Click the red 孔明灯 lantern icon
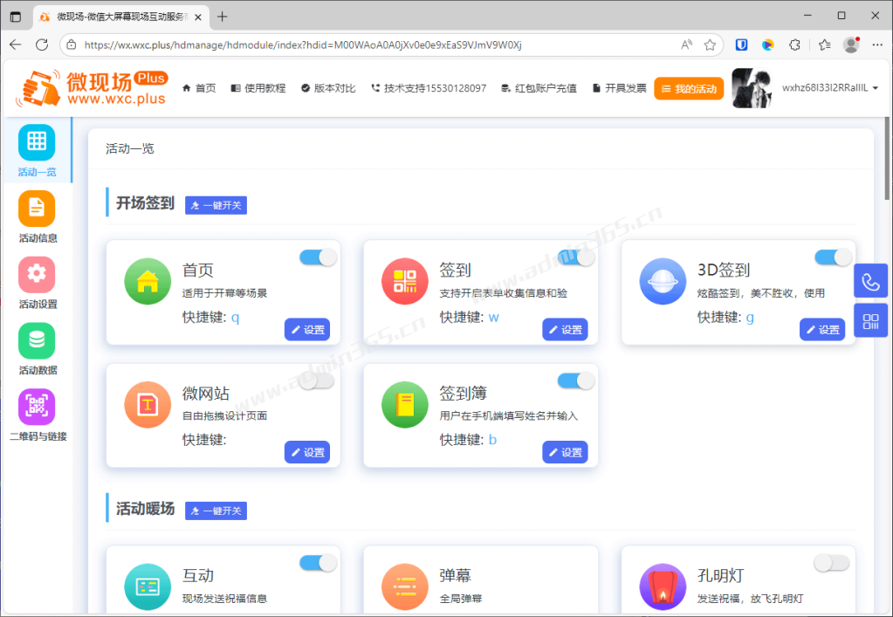 pos(662,586)
